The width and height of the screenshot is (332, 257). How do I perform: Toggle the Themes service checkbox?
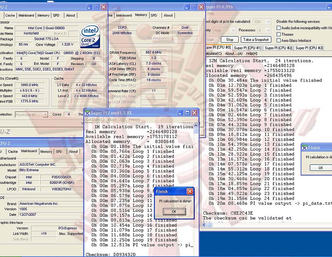[x=279, y=34]
